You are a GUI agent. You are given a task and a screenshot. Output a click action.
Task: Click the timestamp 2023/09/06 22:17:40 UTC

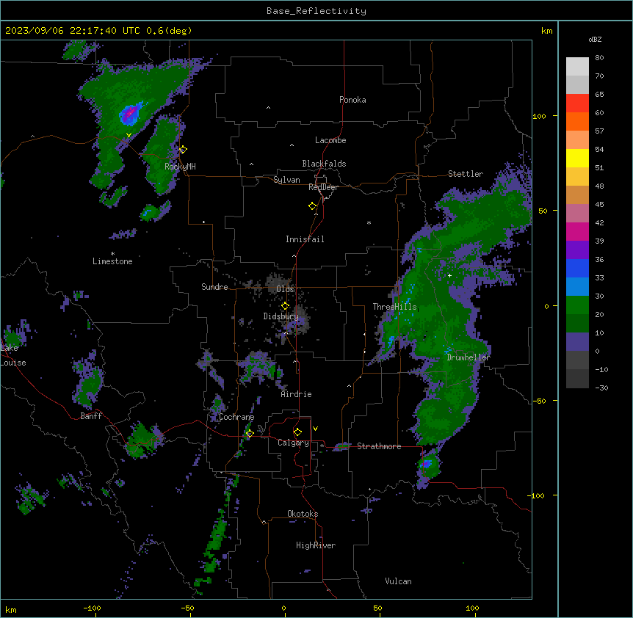(72, 31)
